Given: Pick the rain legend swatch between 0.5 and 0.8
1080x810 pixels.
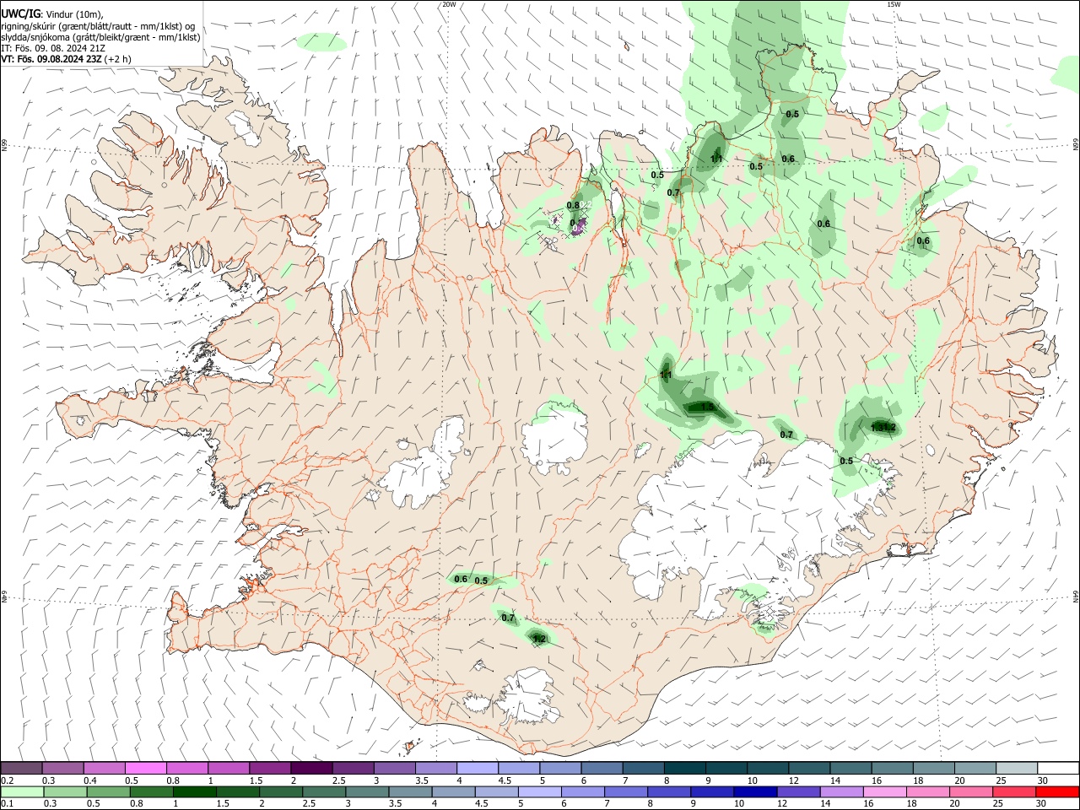Looking at the screenshot, I should click(108, 791).
